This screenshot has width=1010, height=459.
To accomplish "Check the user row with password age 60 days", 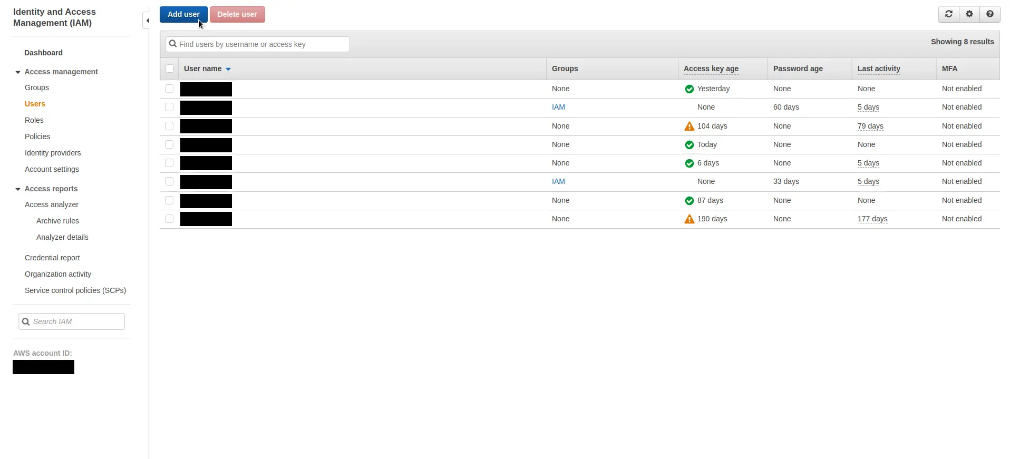I will [169, 107].
